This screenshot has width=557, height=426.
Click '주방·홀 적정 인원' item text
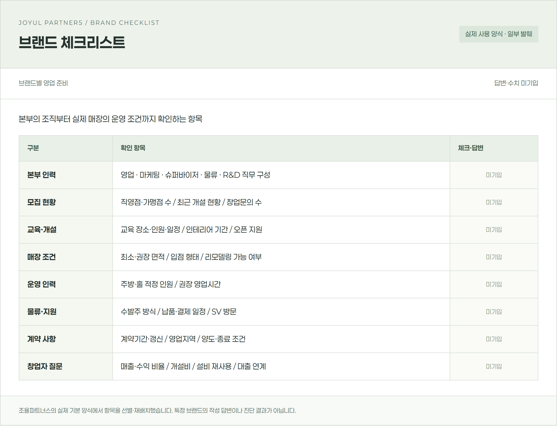coord(147,284)
